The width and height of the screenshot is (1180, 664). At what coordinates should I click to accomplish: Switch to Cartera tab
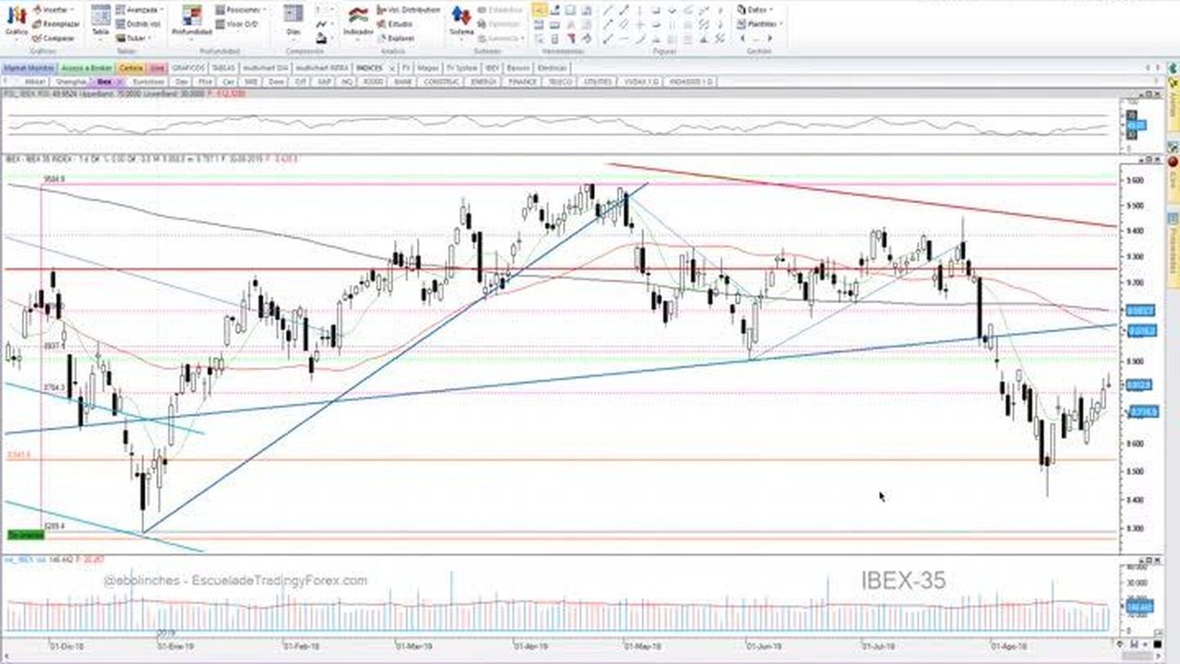click(x=132, y=67)
